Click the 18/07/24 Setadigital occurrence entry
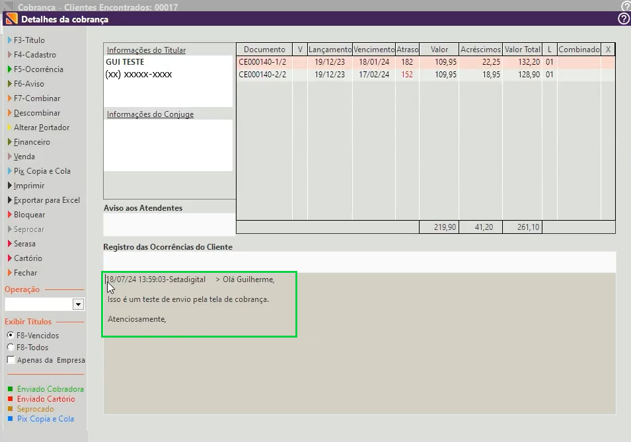Image resolution: width=631 pixels, height=442 pixels. [190, 279]
